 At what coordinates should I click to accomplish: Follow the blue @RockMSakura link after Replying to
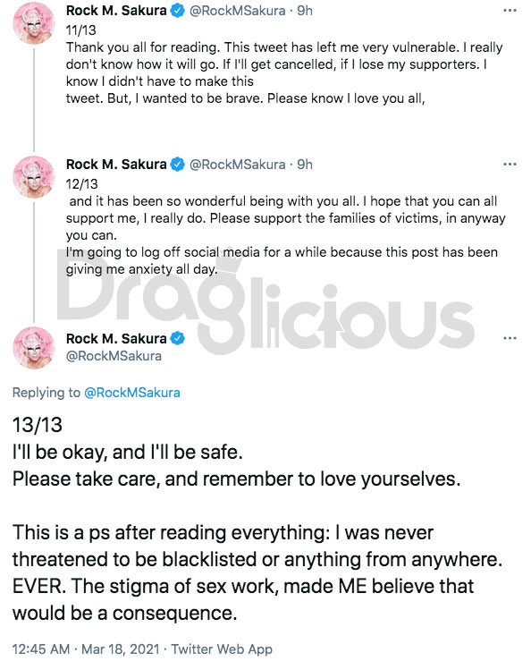click(132, 393)
